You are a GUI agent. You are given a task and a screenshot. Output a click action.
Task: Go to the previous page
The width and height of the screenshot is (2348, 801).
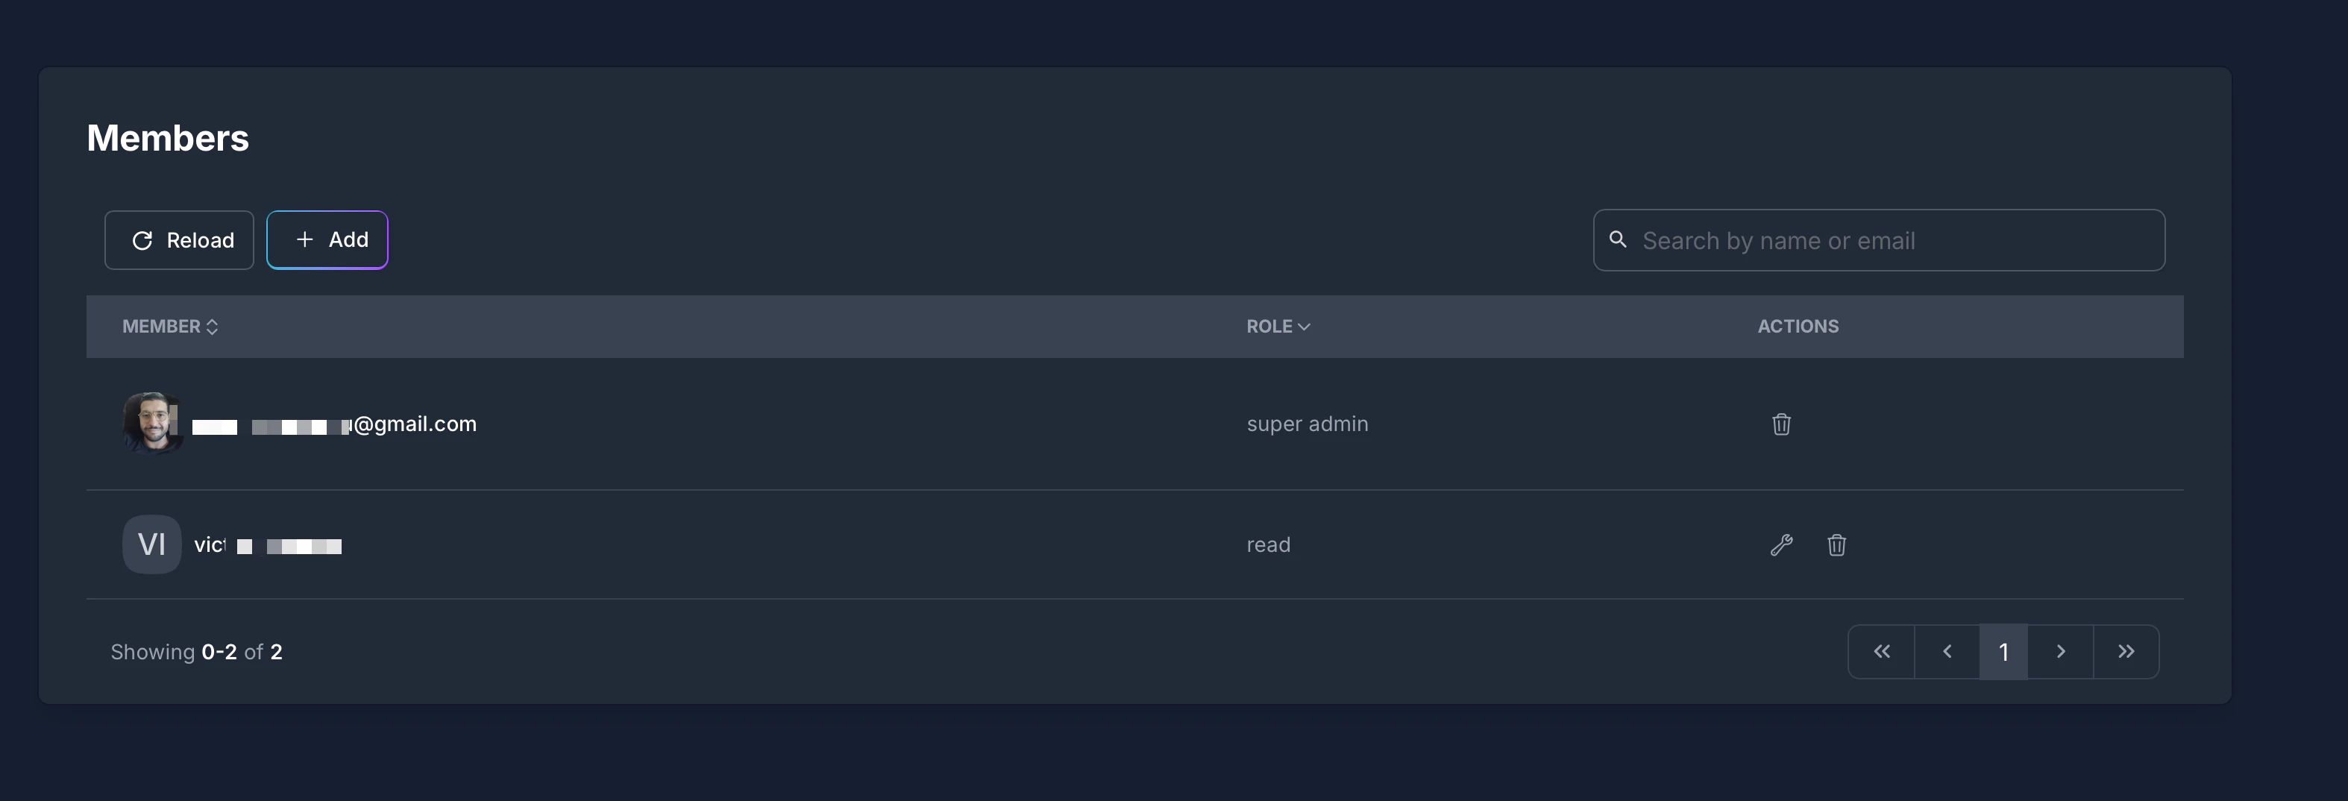coord(1947,652)
